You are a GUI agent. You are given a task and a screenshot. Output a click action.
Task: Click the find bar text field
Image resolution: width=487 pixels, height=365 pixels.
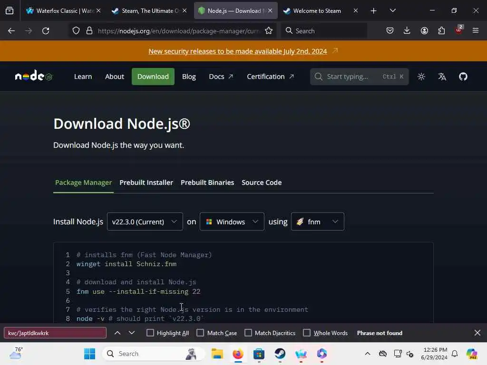[x=55, y=333]
